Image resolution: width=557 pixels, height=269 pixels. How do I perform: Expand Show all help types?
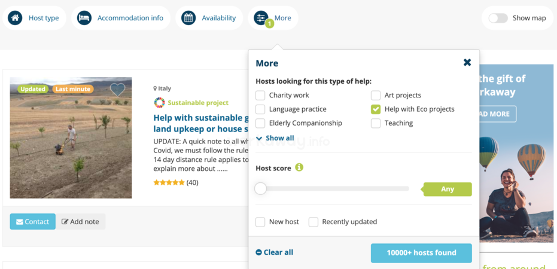click(x=275, y=138)
